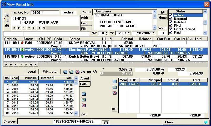The height and width of the screenshot is (126, 211).
Task: Open the Addr tab
Action: pyautogui.click(x=85, y=18)
